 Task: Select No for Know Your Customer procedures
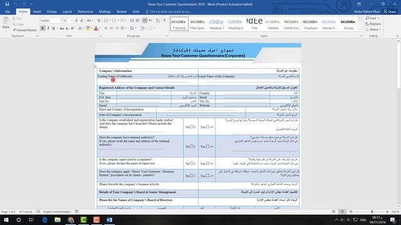point(192,176)
